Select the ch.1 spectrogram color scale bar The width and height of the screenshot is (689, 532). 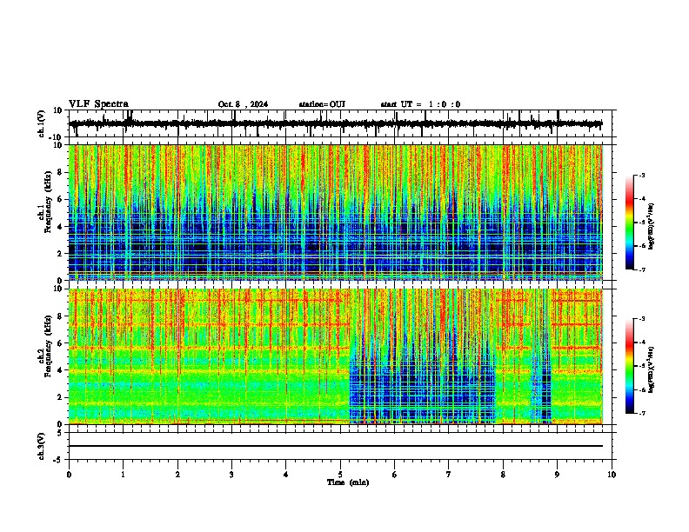tap(629, 223)
